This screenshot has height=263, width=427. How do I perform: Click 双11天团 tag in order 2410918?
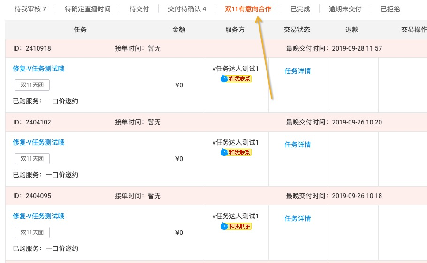tap(32, 85)
